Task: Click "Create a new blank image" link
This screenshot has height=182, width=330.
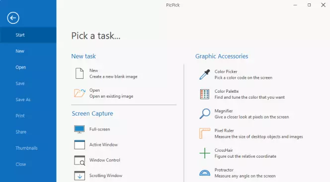Action: point(113,77)
